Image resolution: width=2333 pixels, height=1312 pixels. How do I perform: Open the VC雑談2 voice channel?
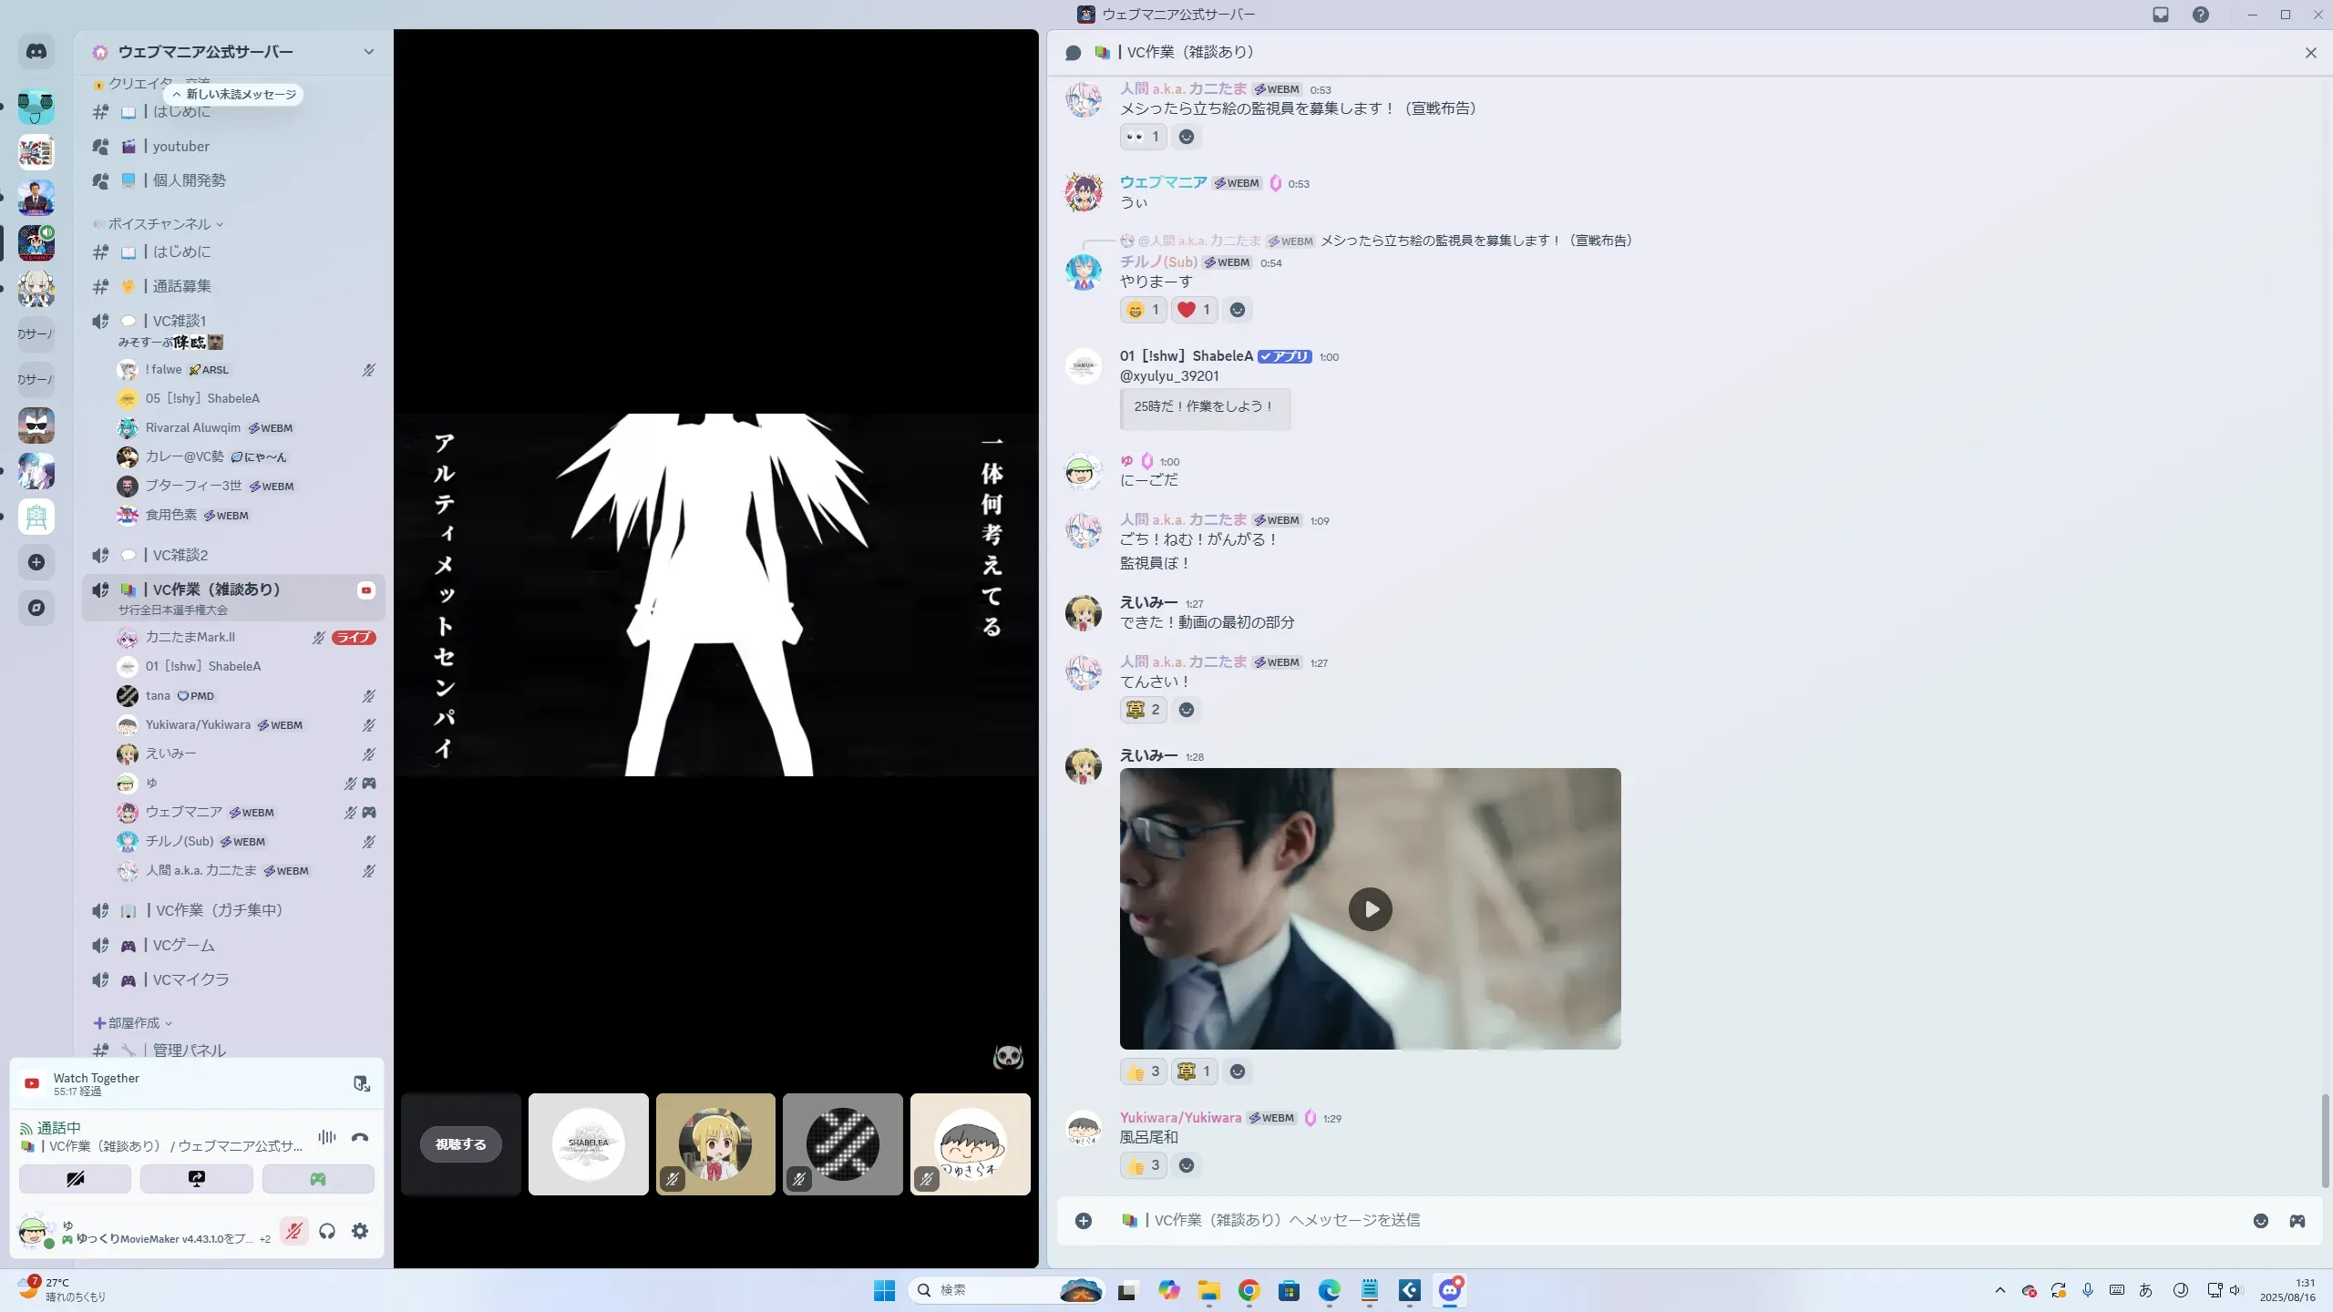tap(180, 555)
